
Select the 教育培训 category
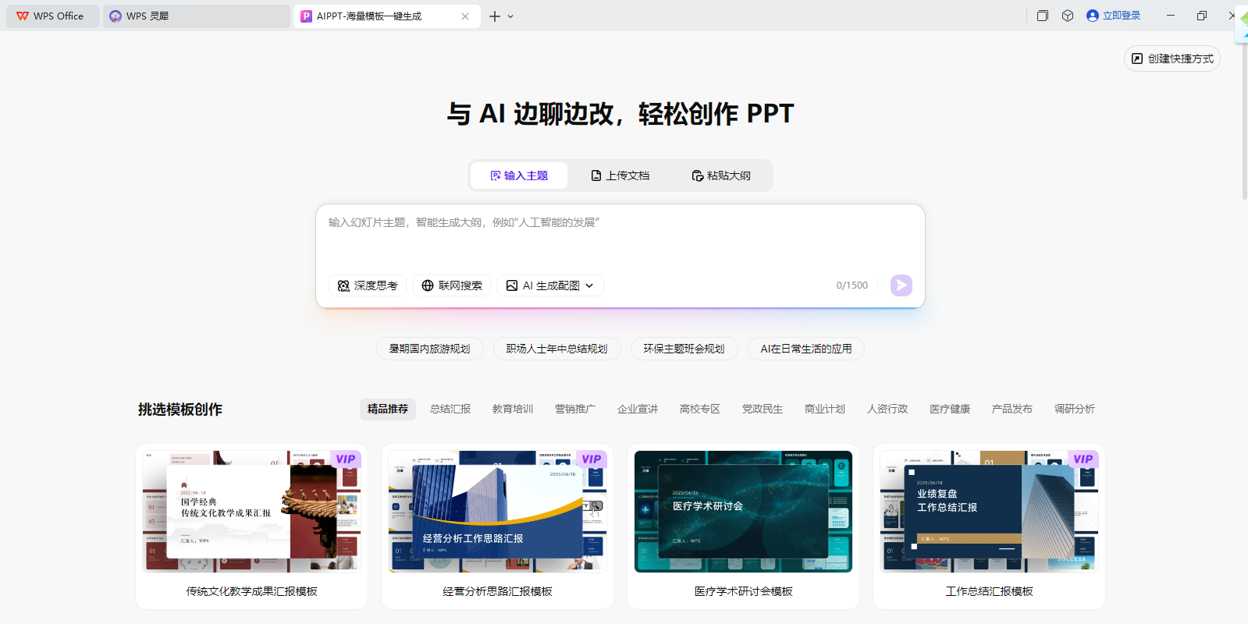click(513, 409)
